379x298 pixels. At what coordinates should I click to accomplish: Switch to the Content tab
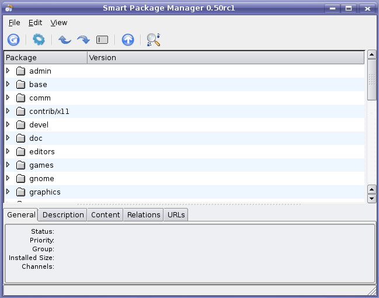click(105, 215)
